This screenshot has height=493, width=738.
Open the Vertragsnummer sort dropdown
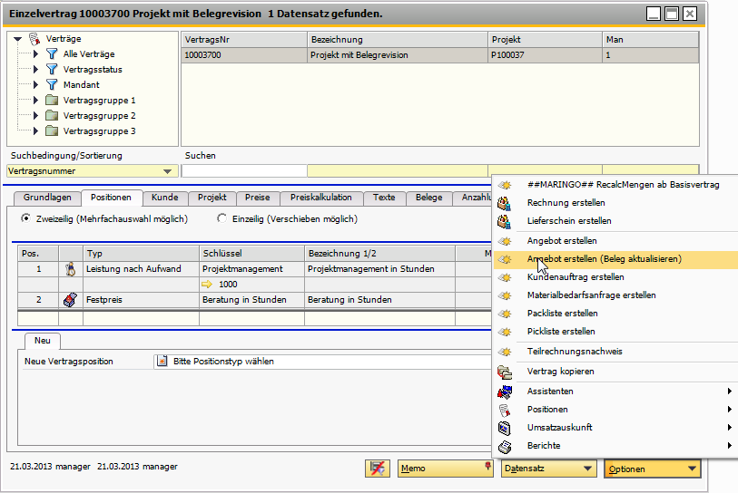coord(166,171)
